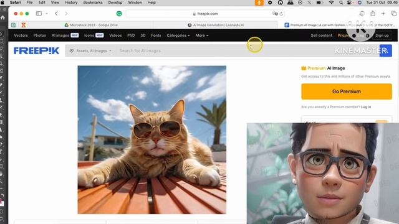This screenshot has width=399, height=224.
Task: Click the date and time display
Action: click(x=382, y=2)
